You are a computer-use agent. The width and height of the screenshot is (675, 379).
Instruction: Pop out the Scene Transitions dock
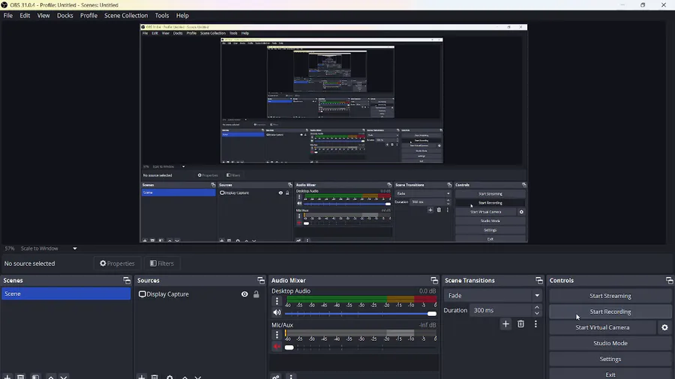[x=539, y=280]
